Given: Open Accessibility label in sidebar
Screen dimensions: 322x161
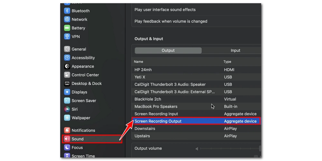Looking at the screenshot, I should pyautogui.click(x=83, y=58).
